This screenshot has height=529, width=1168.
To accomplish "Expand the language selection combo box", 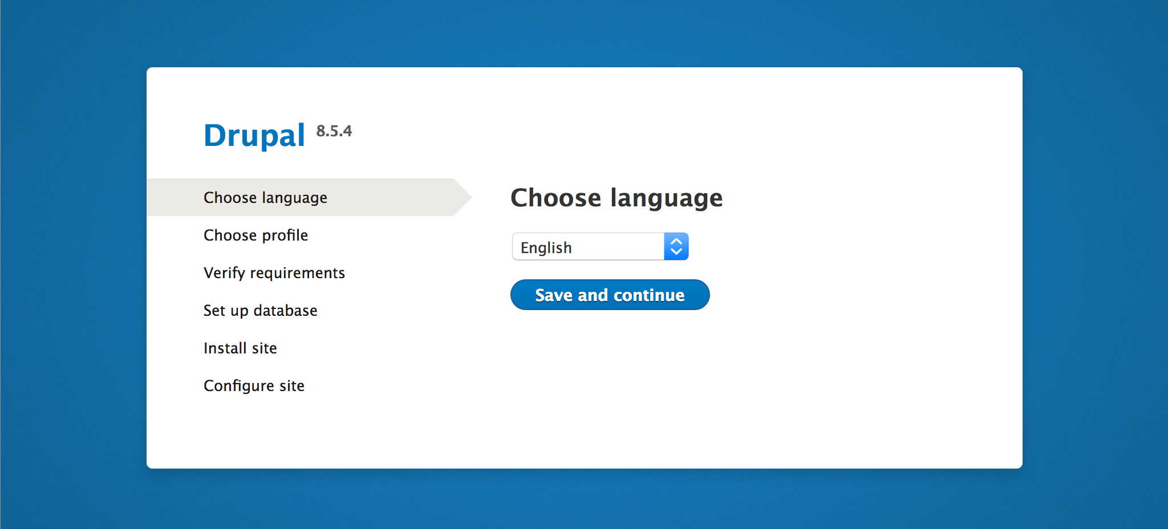I will (x=599, y=246).
